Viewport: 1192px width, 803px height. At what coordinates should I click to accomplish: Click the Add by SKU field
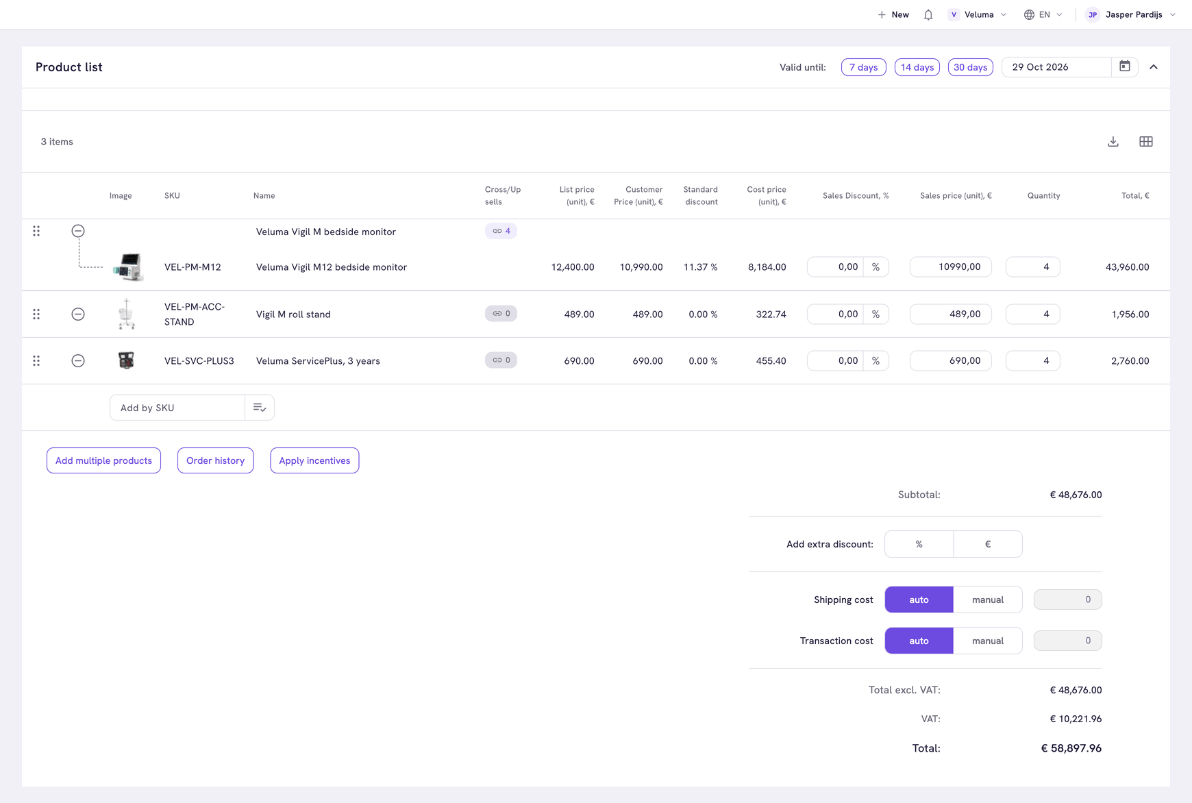[177, 408]
